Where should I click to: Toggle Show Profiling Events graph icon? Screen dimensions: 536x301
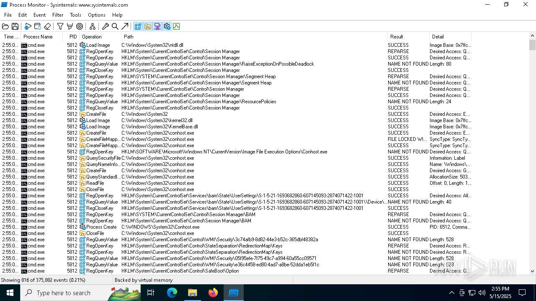[176, 26]
